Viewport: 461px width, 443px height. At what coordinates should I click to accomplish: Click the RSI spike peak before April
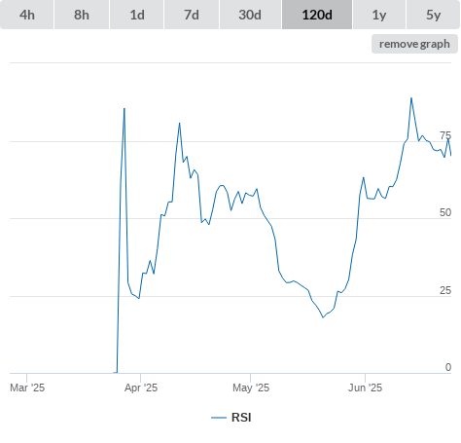pos(124,108)
